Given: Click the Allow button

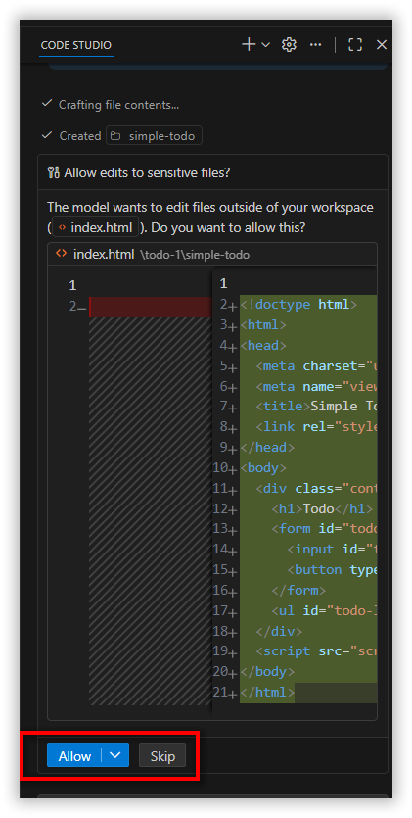Looking at the screenshot, I should click(x=74, y=756).
